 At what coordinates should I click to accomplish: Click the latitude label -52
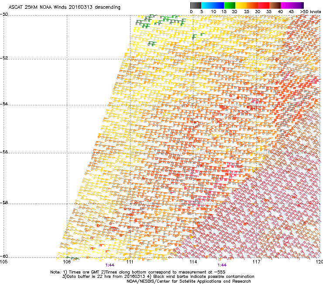click(x=4, y=58)
